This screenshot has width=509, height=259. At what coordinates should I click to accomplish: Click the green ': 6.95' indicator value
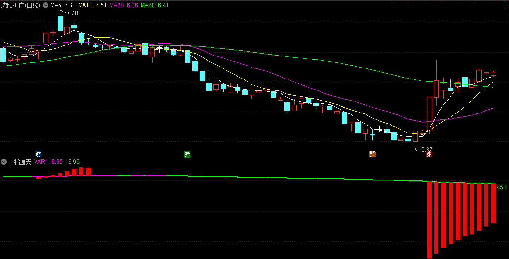pos(72,162)
